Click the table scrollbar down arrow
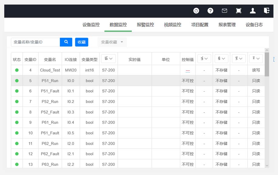 point(267,166)
